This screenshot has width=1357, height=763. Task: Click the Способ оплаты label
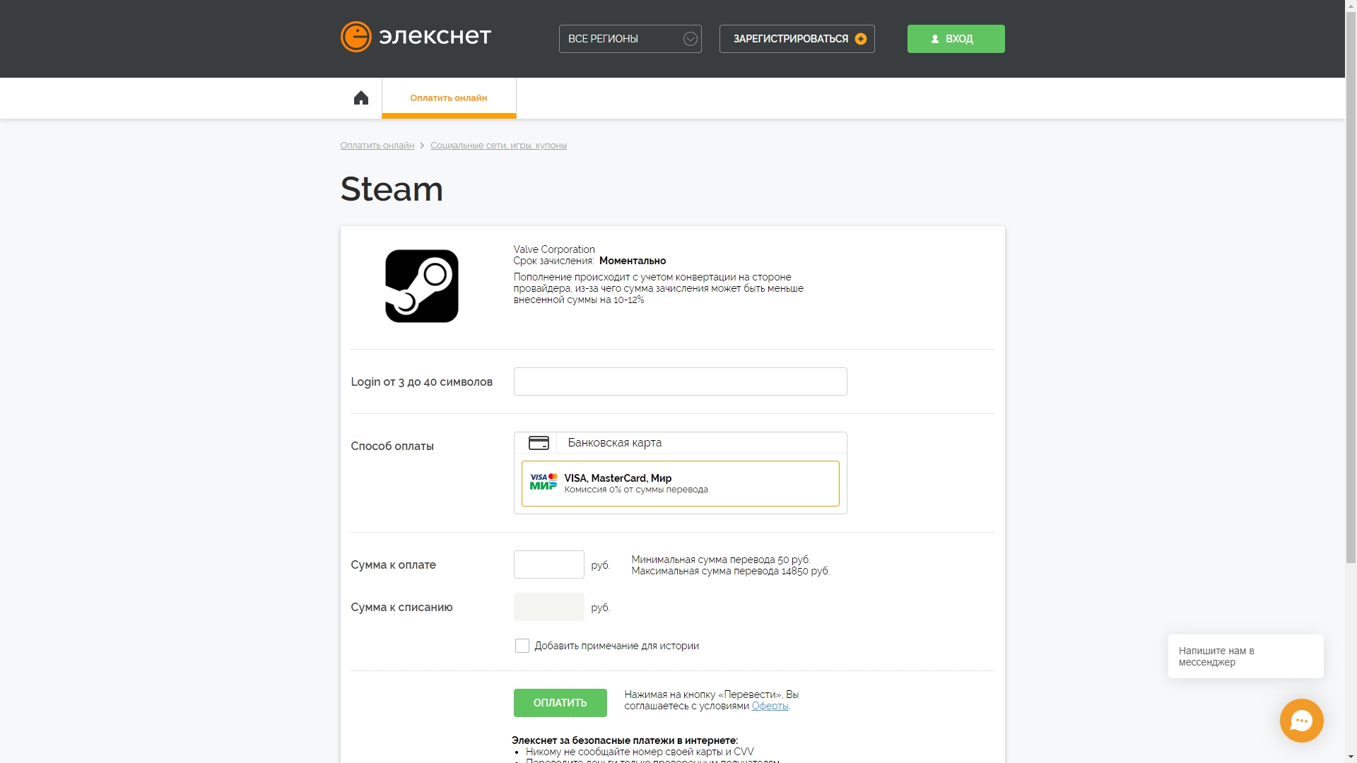pos(392,446)
